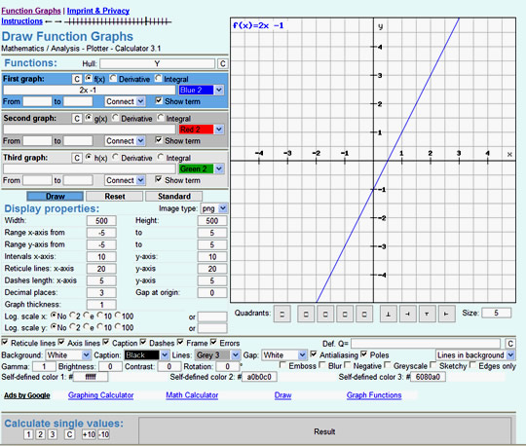Click the Graph thickness input field
This screenshot has width=526, height=446.
coord(101,305)
